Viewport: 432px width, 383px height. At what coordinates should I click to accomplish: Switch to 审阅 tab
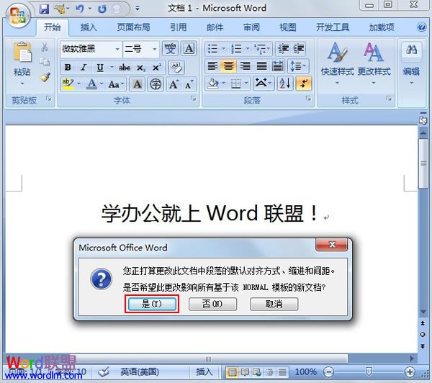pyautogui.click(x=251, y=27)
